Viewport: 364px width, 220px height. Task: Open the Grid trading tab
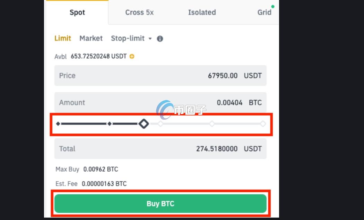[264, 12]
